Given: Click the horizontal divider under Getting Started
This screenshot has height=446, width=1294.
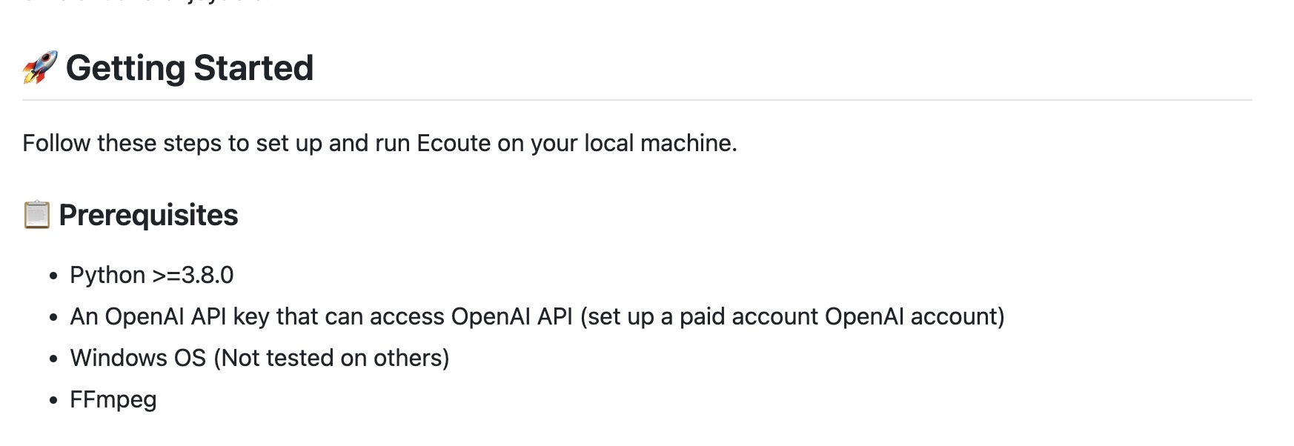Looking at the screenshot, I should click(x=637, y=100).
